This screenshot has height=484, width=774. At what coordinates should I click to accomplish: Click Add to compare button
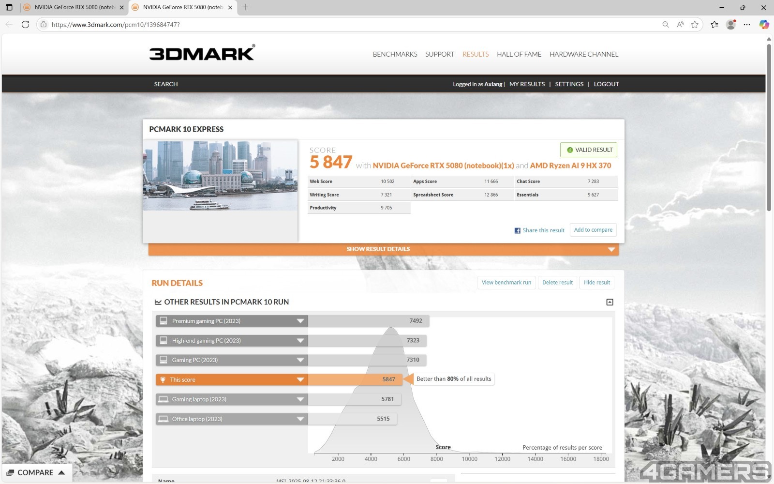(593, 230)
